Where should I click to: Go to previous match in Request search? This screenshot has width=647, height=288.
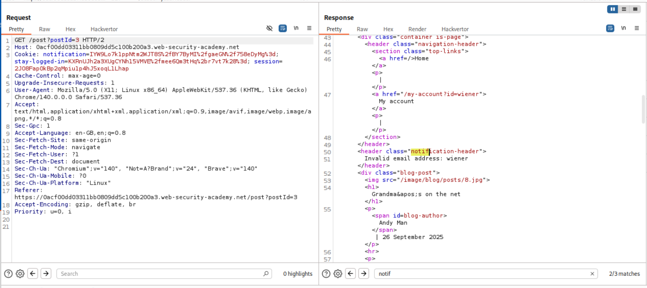tap(33, 274)
